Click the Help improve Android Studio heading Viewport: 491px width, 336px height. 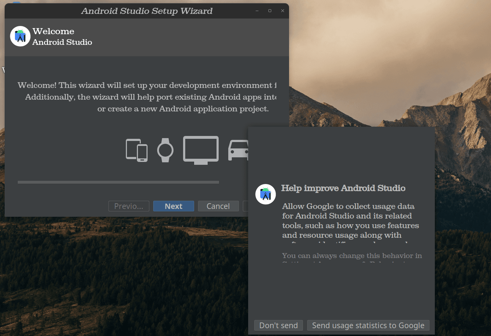tap(343, 188)
